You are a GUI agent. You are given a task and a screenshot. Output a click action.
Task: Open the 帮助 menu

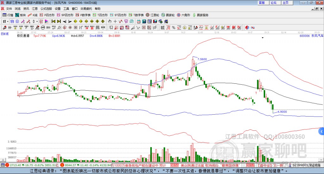coord(97,9)
